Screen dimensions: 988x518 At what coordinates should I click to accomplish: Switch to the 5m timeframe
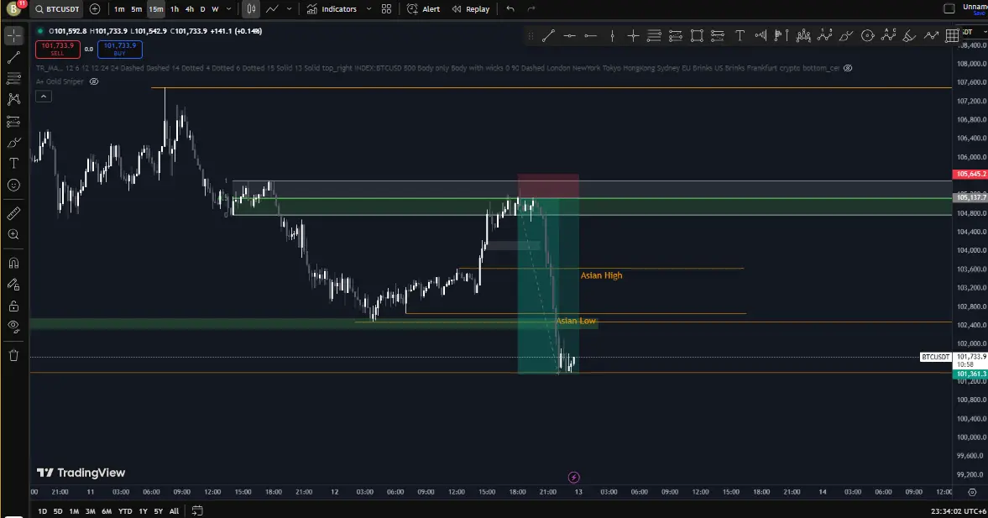(x=136, y=9)
